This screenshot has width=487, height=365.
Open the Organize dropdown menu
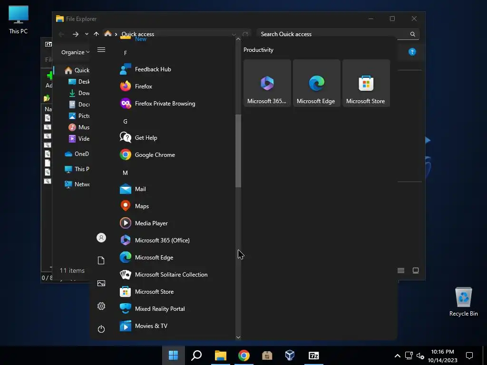(x=75, y=52)
